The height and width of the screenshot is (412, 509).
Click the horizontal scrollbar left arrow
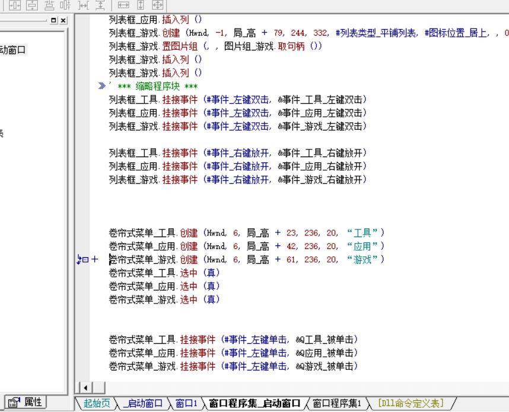(85, 387)
